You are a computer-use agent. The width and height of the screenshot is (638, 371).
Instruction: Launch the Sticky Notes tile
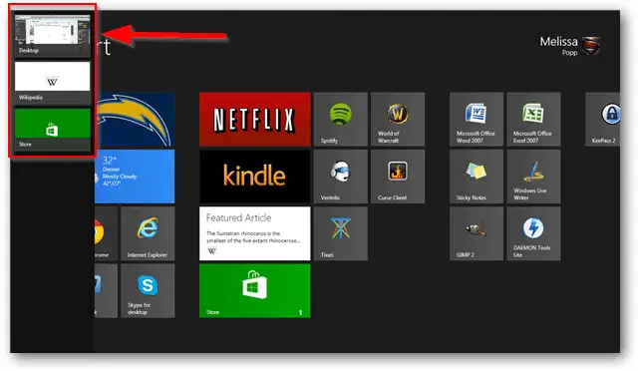coord(477,177)
